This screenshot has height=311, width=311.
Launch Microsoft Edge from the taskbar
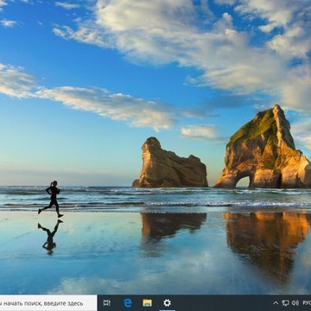point(128,303)
